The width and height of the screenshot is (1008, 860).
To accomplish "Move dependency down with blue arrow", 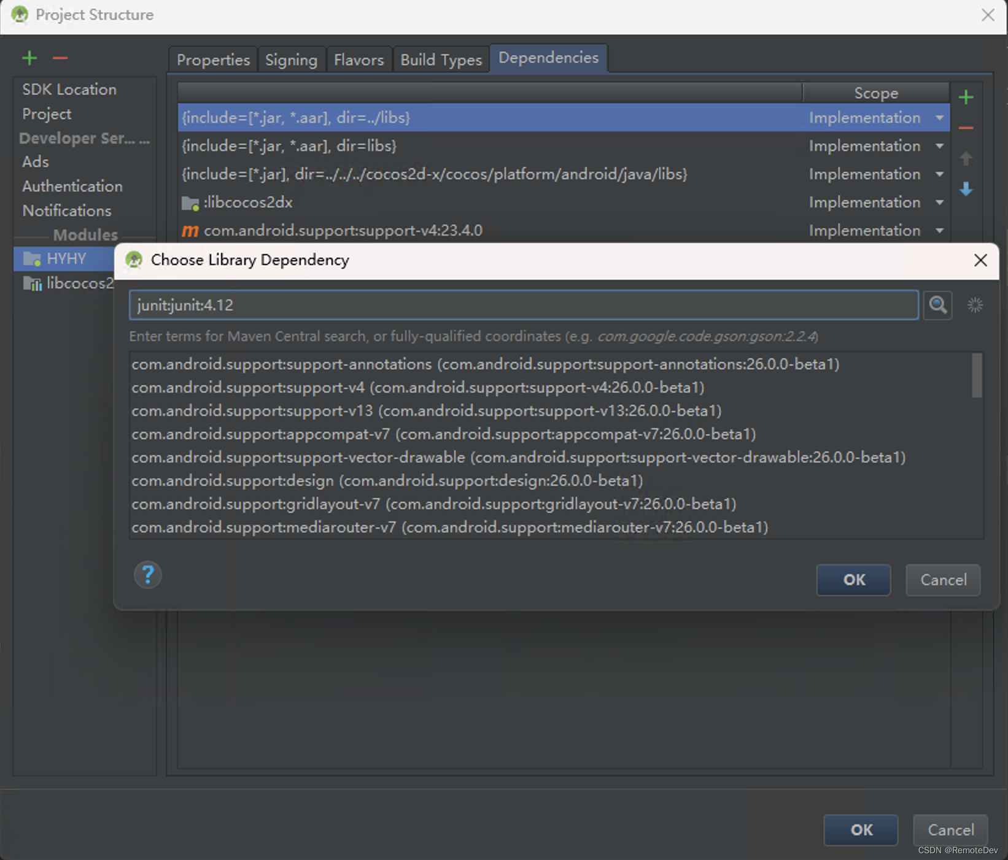I will pyautogui.click(x=966, y=189).
